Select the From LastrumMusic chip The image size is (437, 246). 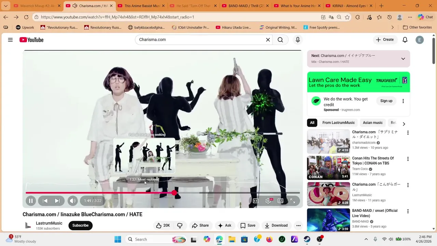pyautogui.click(x=338, y=123)
